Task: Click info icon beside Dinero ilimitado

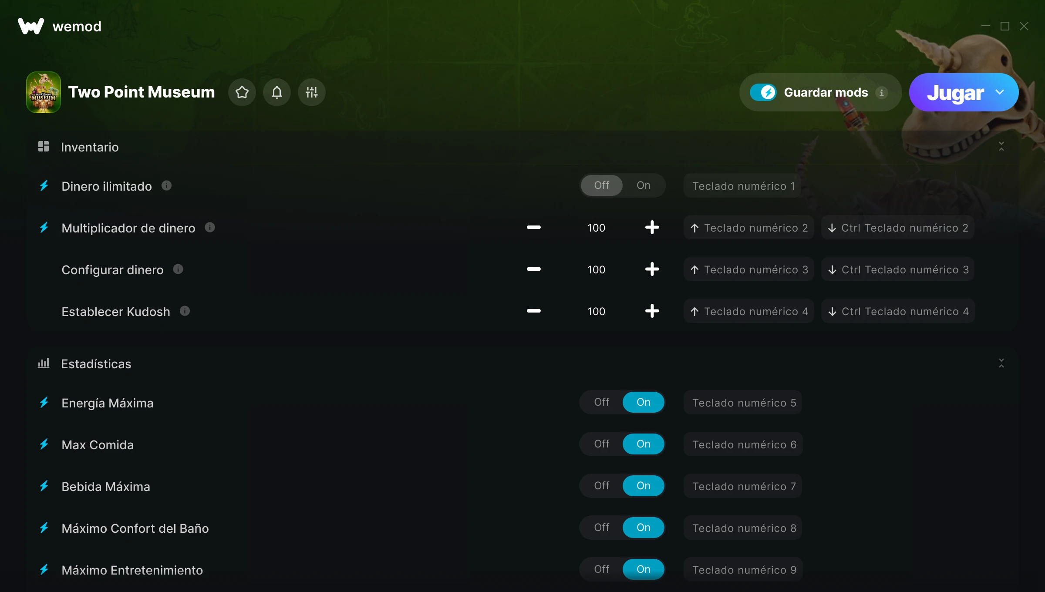Action: [166, 186]
